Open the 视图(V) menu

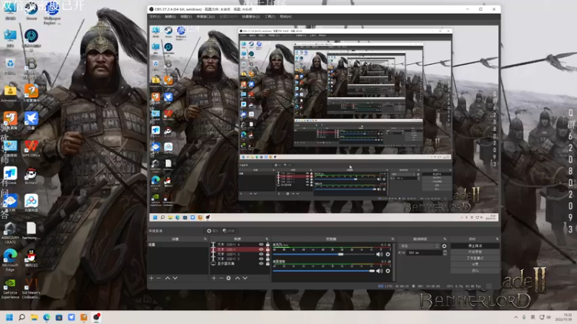[186, 17]
